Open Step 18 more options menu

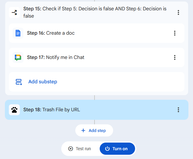[178, 110]
